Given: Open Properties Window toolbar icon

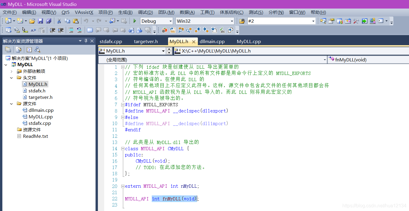Looking at the screenshot, I should 331,21.
